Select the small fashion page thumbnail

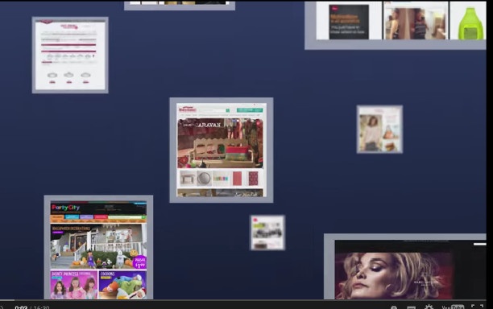379,129
